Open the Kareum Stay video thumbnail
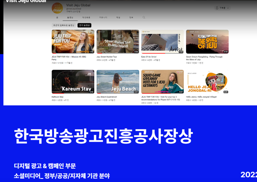Viewport: 257px width, 182px height. [73, 81]
